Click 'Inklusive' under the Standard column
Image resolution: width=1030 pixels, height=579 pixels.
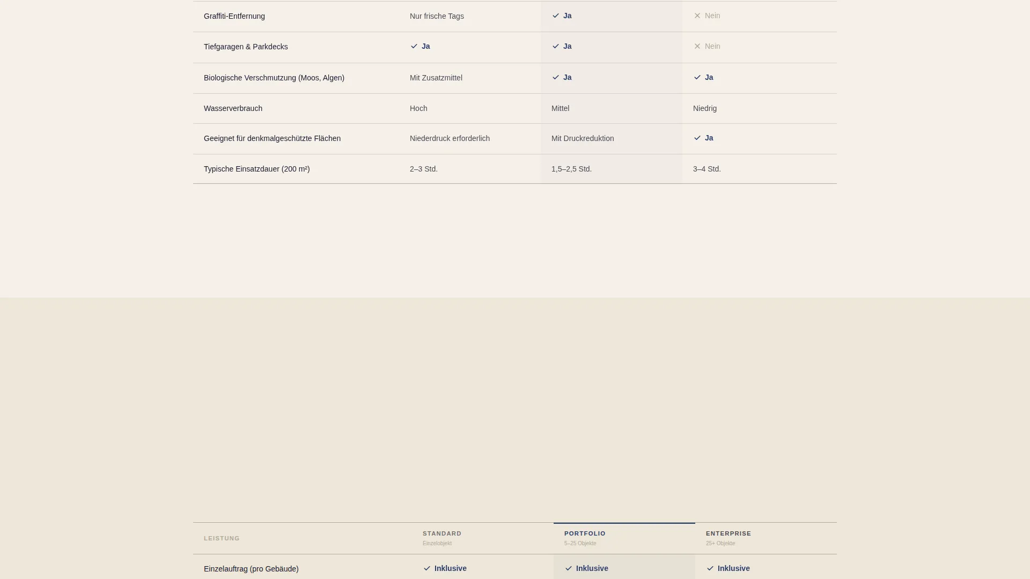click(x=451, y=568)
